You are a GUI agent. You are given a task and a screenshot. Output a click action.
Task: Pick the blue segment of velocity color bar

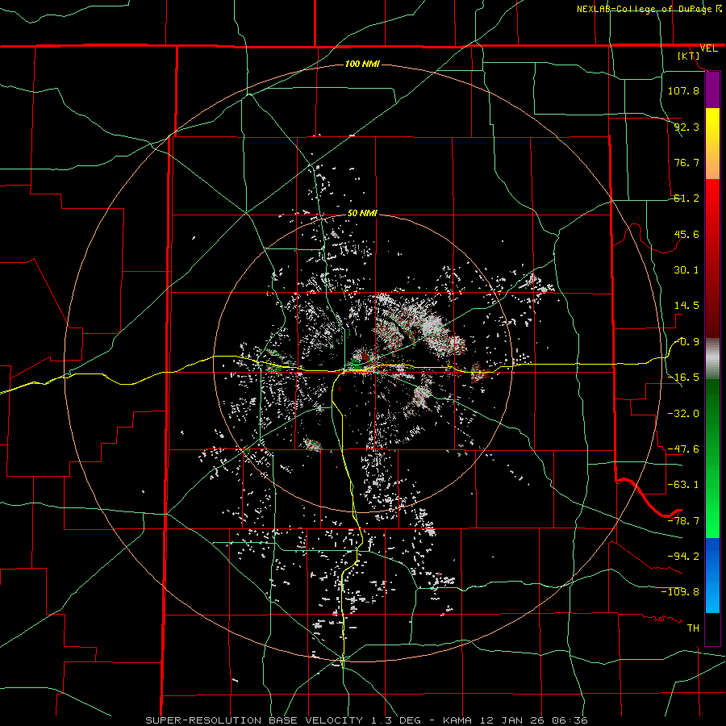712,575
